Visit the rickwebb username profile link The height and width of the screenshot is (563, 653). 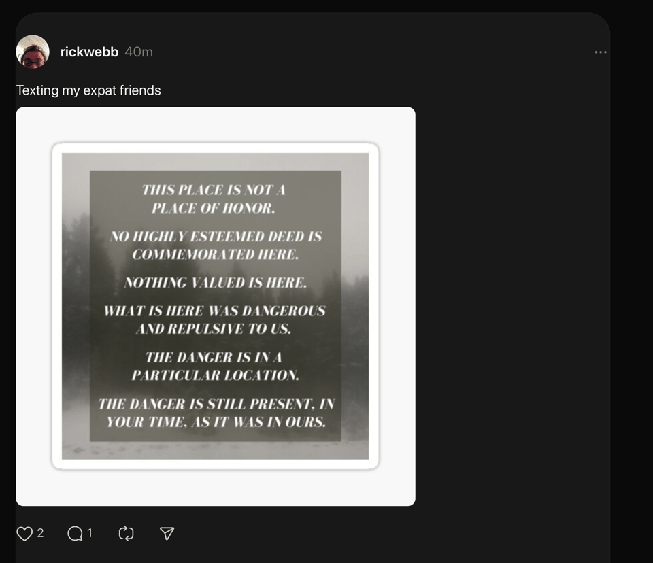(89, 52)
